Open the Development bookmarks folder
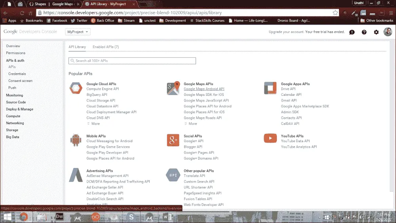 (173, 21)
